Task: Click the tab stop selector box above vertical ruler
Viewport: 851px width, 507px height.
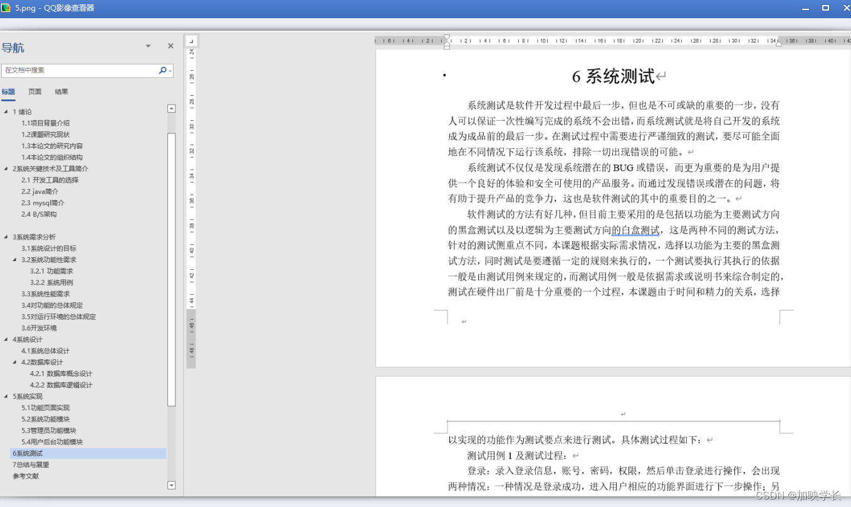Action: 190,40
